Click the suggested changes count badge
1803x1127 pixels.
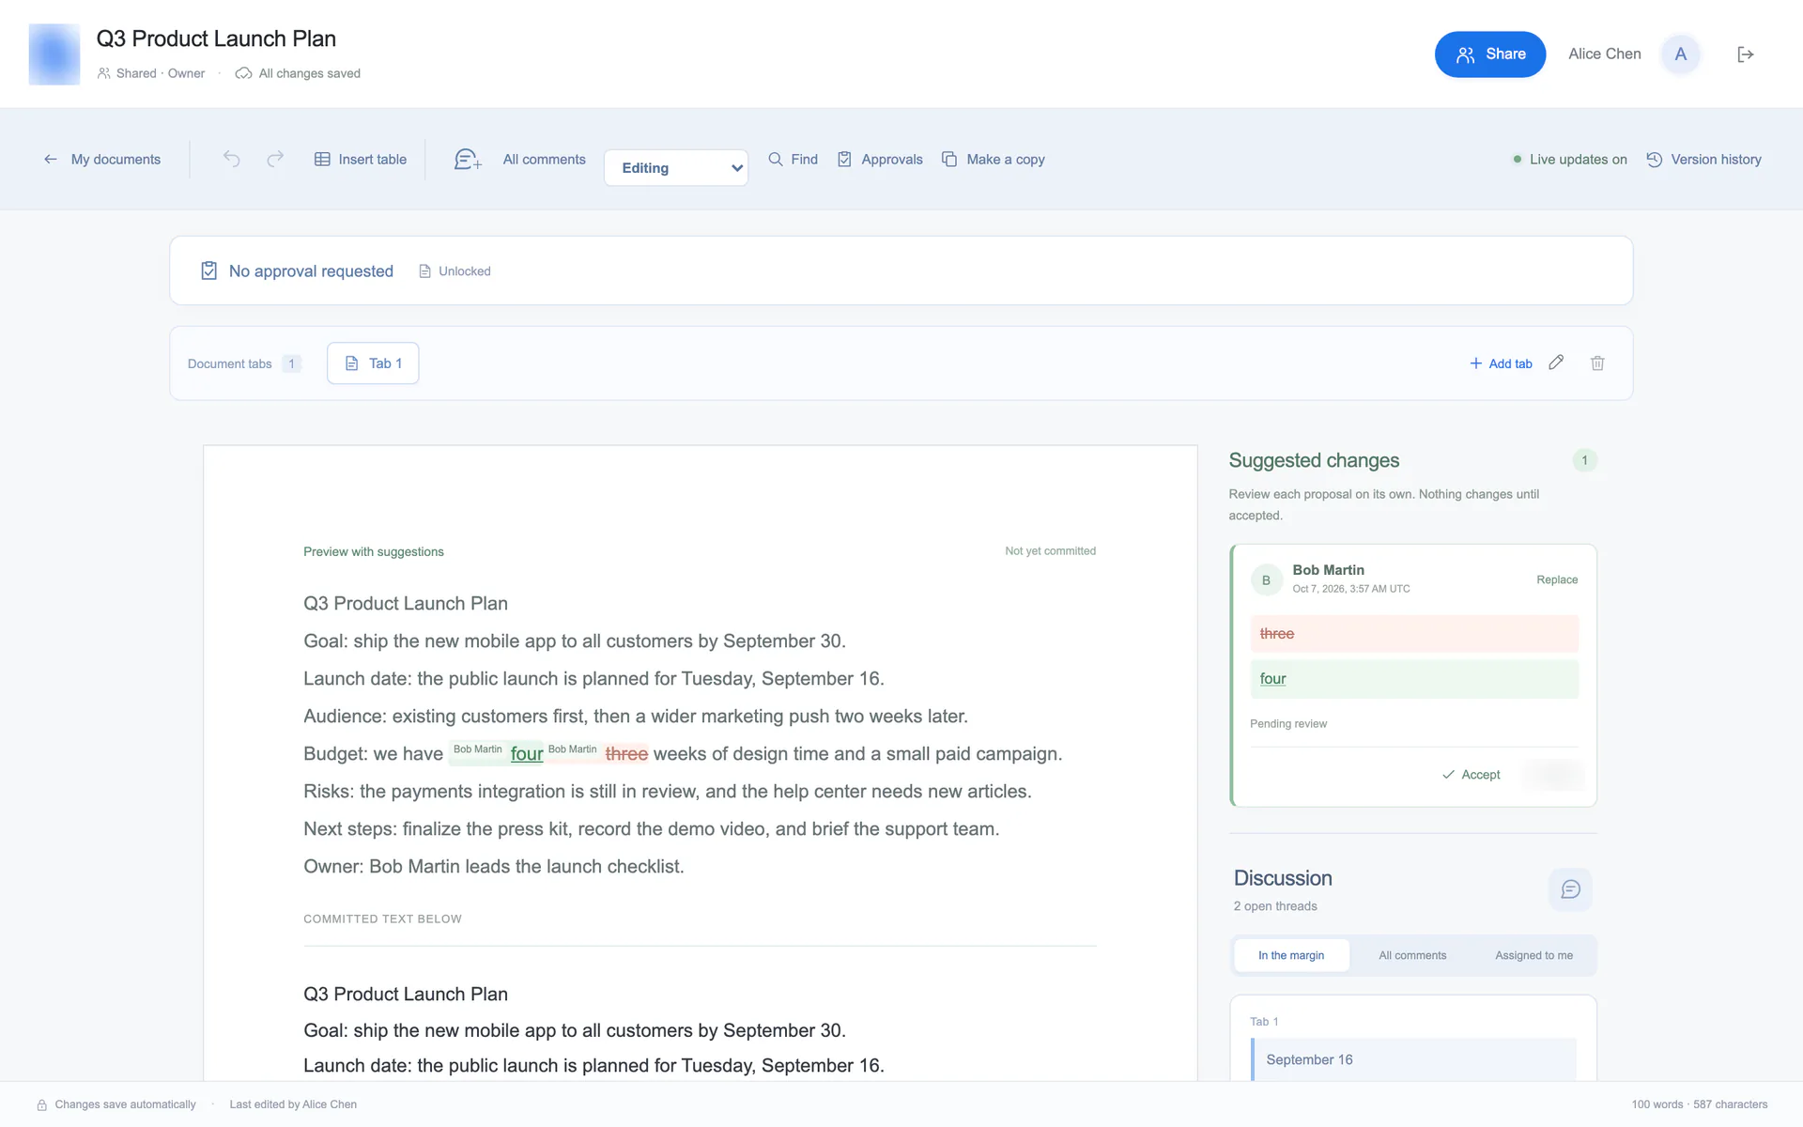[x=1584, y=460]
